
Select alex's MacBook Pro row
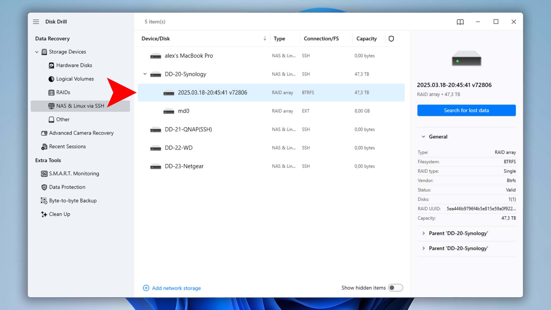point(271,56)
